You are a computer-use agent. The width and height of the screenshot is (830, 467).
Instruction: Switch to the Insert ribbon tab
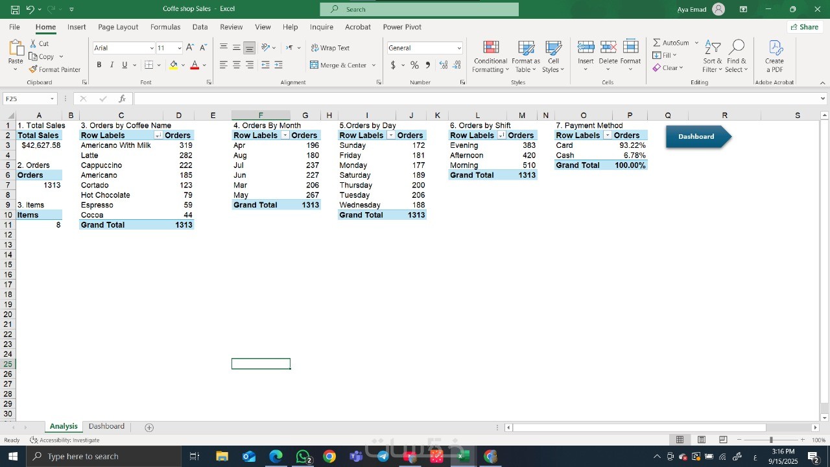pyautogui.click(x=77, y=27)
